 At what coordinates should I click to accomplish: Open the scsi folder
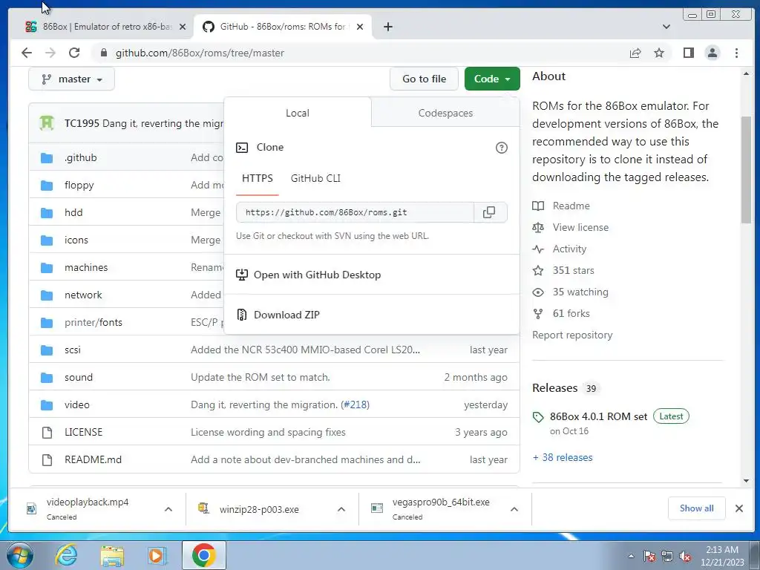(x=72, y=350)
